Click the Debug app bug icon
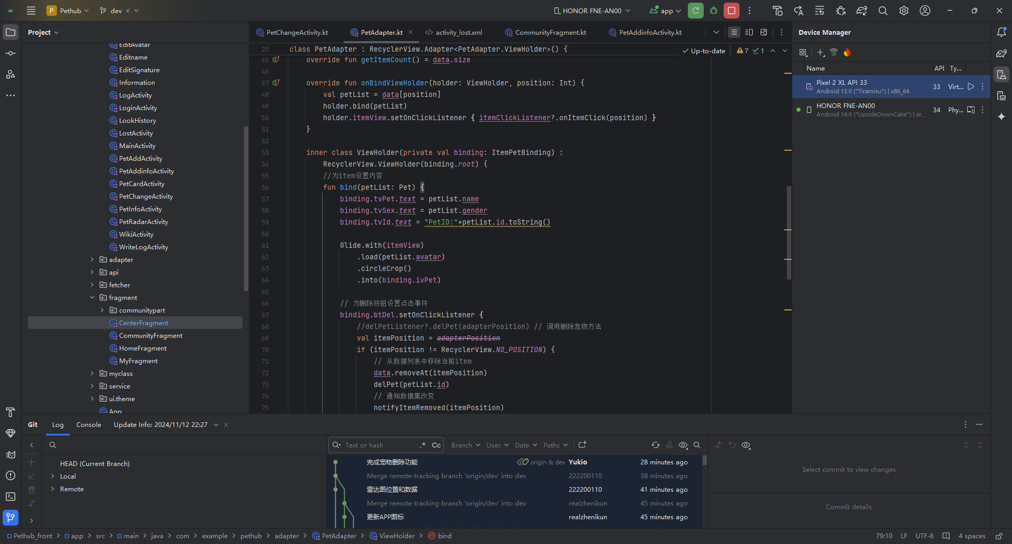Screen dimensions: 1012x544 tap(714, 11)
